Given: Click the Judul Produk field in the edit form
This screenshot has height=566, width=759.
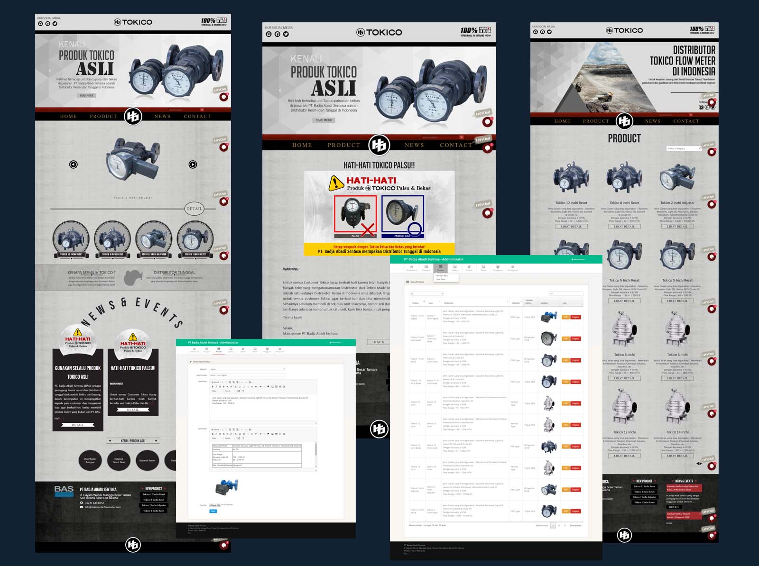Looking at the screenshot, I should point(247,375).
